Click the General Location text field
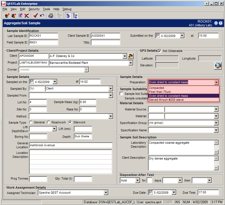This screenshot has height=205, width=225. coord(71,145)
